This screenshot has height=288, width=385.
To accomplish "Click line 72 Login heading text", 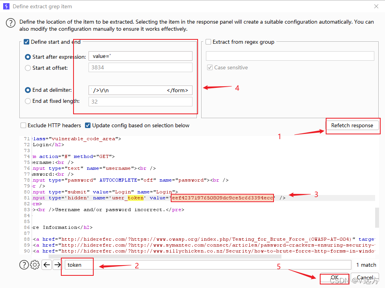I will coord(41,145).
